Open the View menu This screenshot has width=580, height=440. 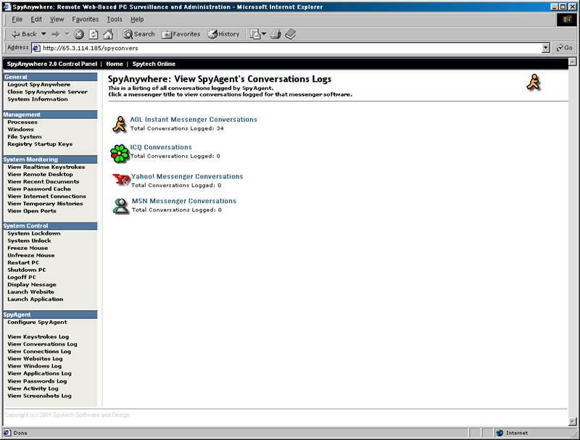(x=57, y=20)
